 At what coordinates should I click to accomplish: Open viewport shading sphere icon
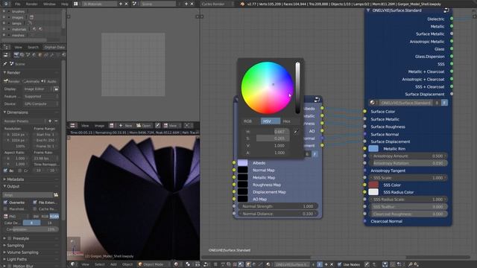click(177, 264)
